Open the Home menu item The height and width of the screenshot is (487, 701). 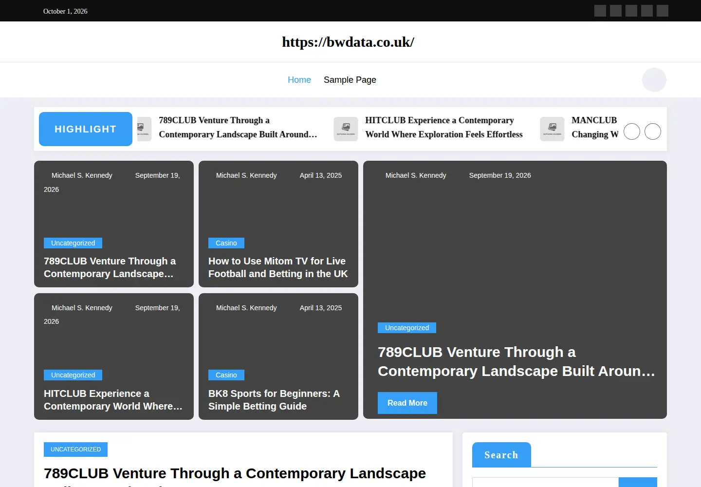tap(299, 80)
